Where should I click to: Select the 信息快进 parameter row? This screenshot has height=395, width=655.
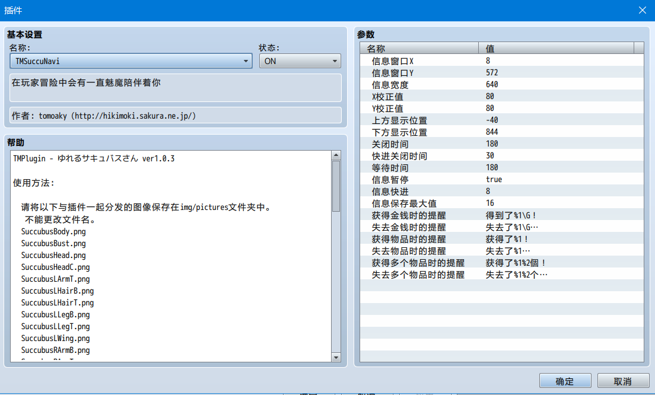502,191
